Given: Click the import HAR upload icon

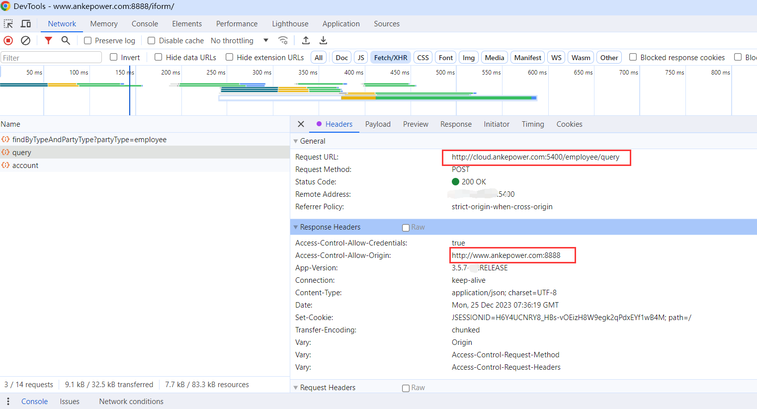Looking at the screenshot, I should [306, 41].
